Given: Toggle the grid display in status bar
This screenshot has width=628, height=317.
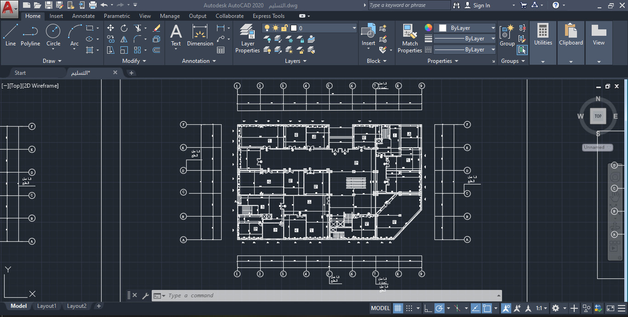Looking at the screenshot, I should click(x=398, y=308).
